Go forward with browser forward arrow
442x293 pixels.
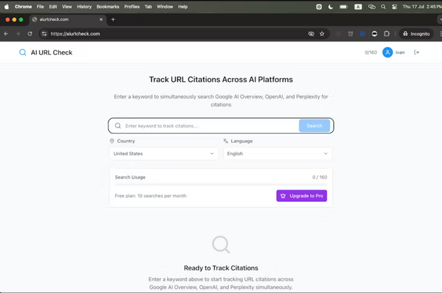(18, 34)
